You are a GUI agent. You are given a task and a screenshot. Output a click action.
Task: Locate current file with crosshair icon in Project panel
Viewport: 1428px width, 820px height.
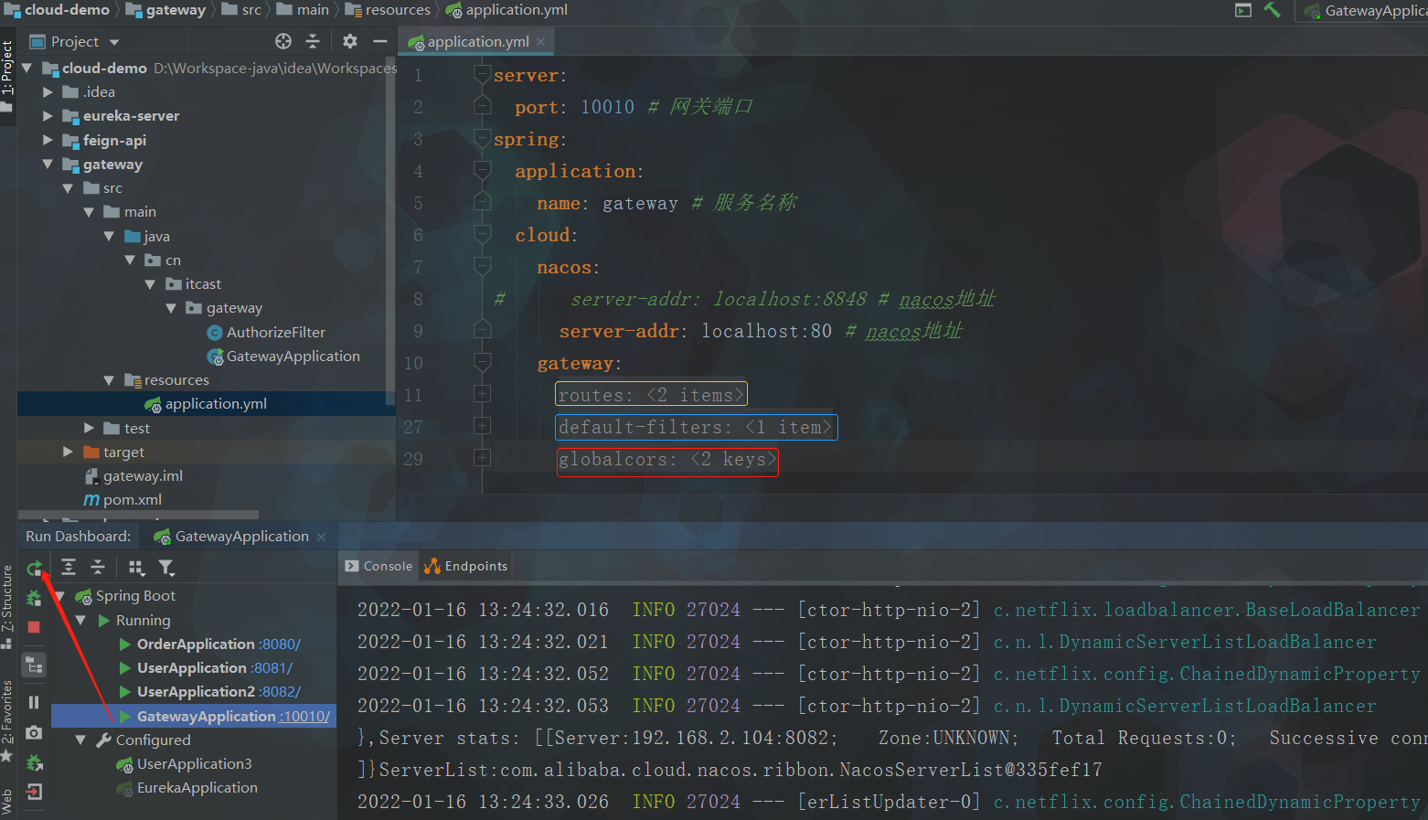coord(283,41)
